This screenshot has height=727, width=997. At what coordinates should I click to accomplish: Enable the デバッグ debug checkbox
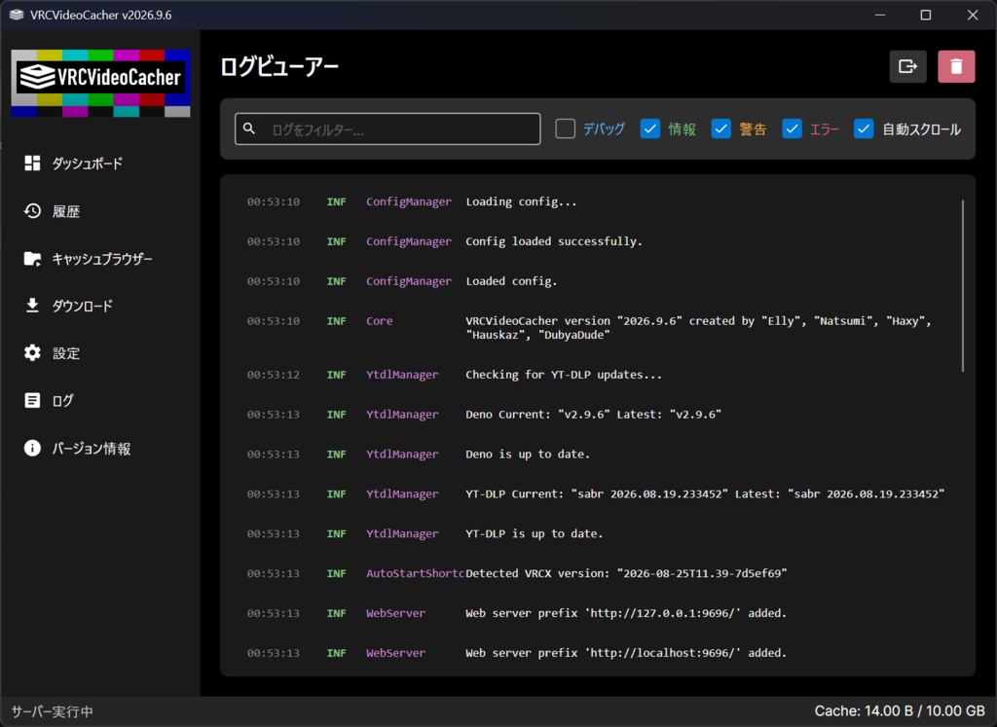[x=566, y=129]
